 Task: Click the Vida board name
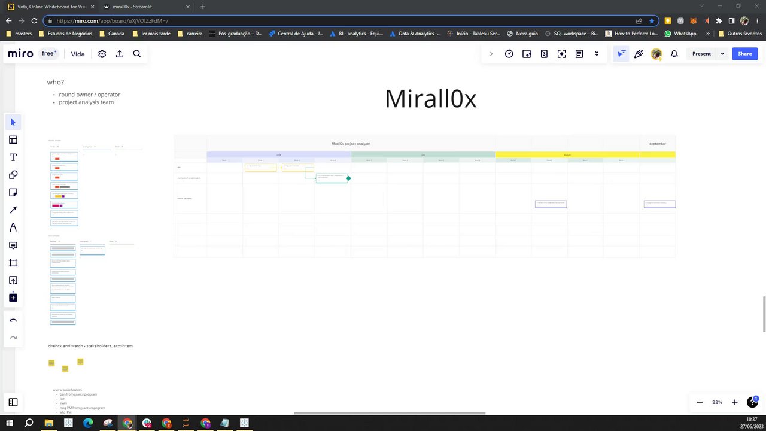(x=78, y=54)
